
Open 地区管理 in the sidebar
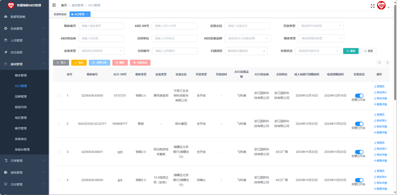[x=24, y=118]
